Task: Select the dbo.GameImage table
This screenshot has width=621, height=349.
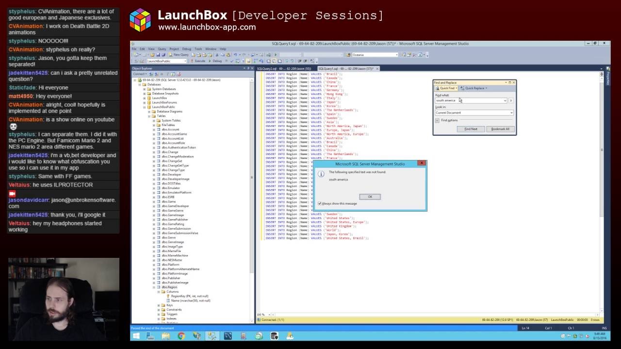Action: pyautogui.click(x=173, y=215)
